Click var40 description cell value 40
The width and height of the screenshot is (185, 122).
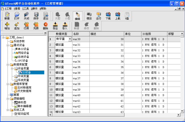(x=107, y=95)
